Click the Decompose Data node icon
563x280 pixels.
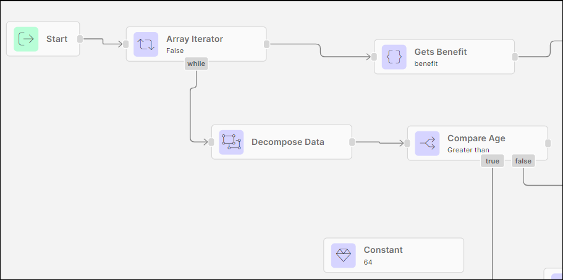[231, 142]
